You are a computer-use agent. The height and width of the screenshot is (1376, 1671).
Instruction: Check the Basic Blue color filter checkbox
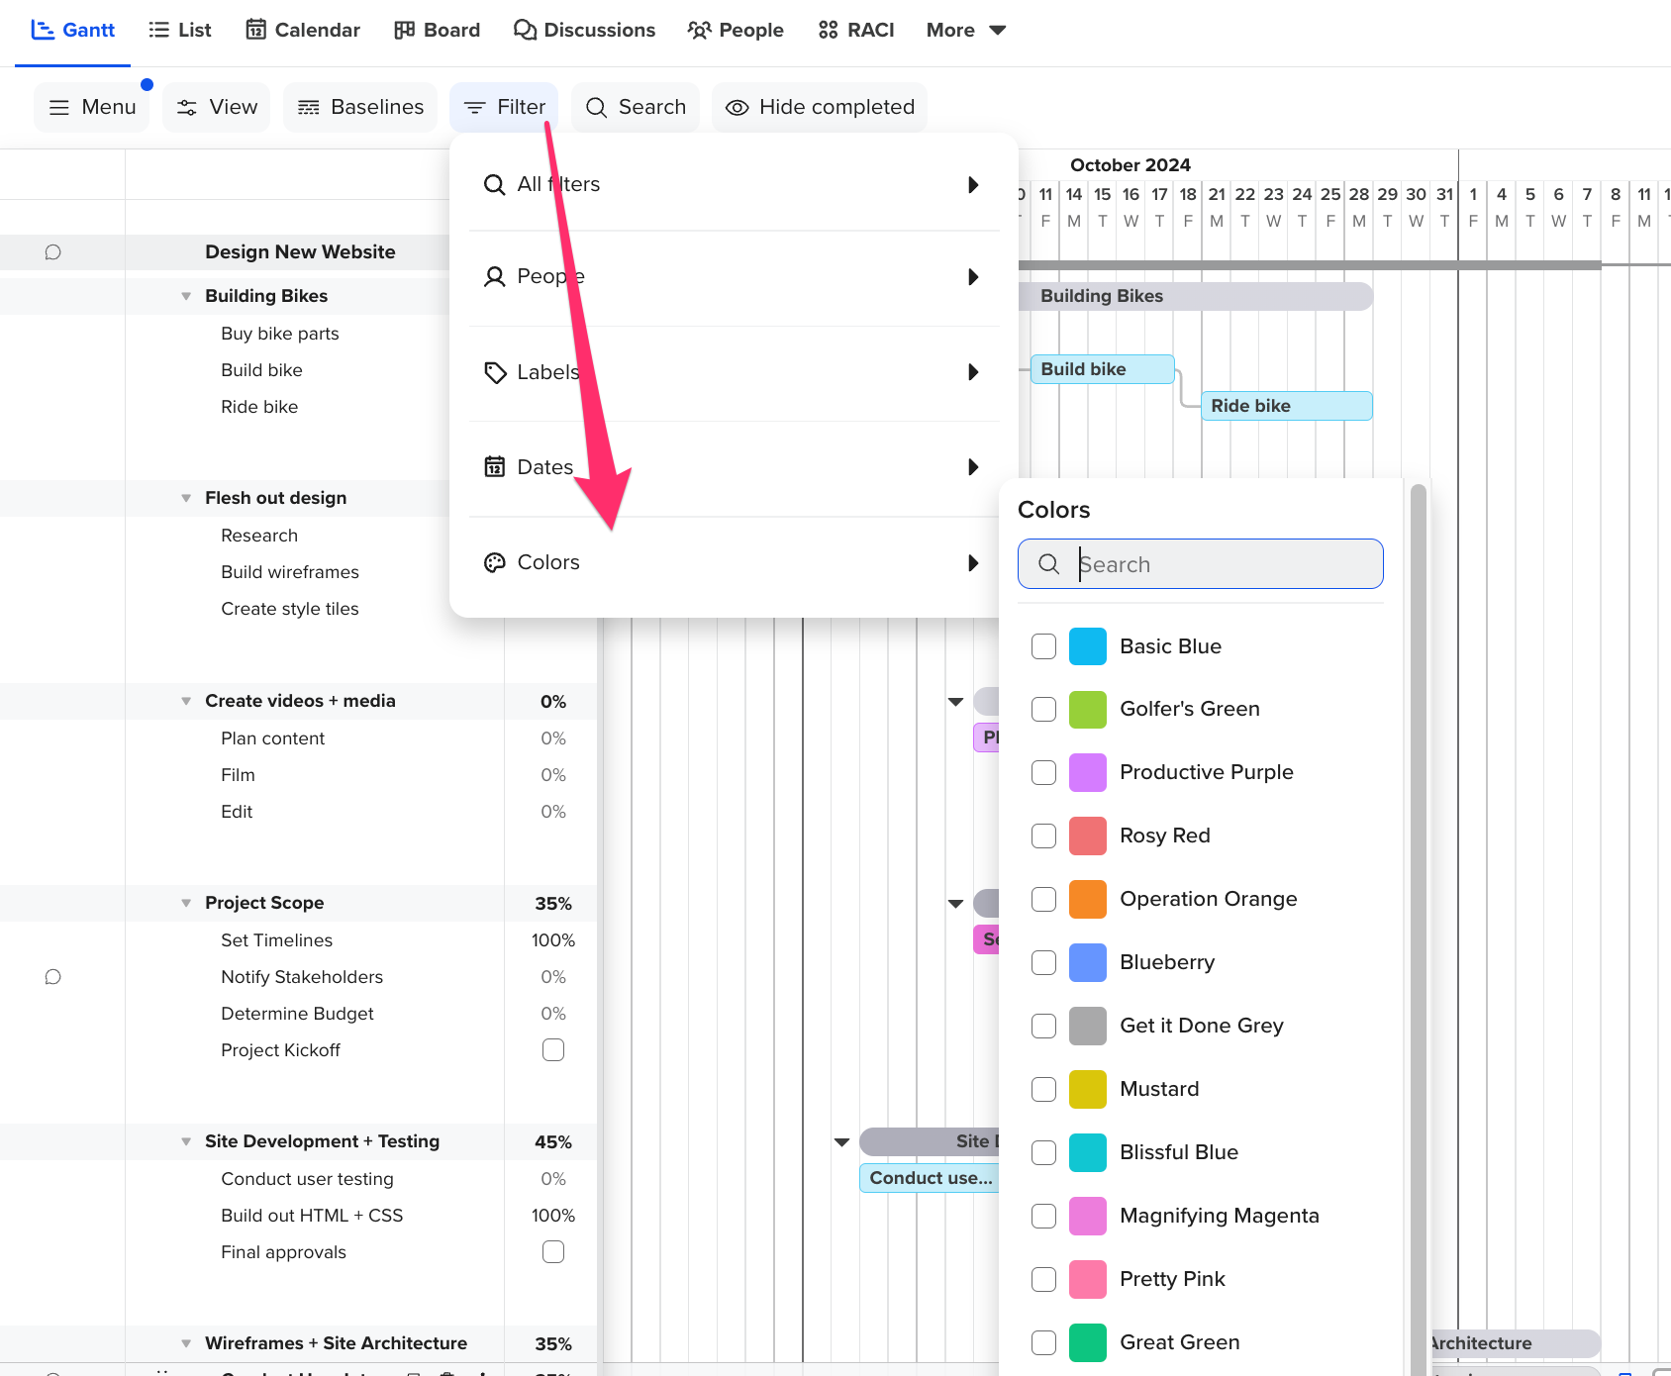[x=1043, y=645]
